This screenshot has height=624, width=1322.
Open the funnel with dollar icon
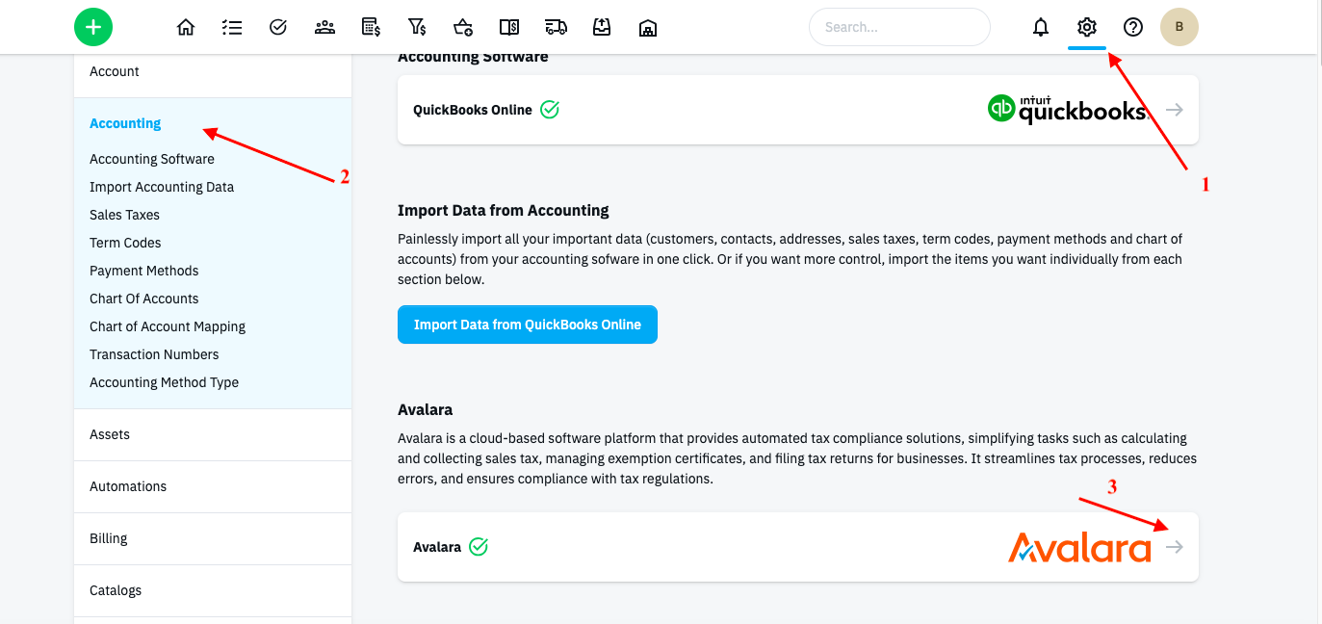point(417,27)
